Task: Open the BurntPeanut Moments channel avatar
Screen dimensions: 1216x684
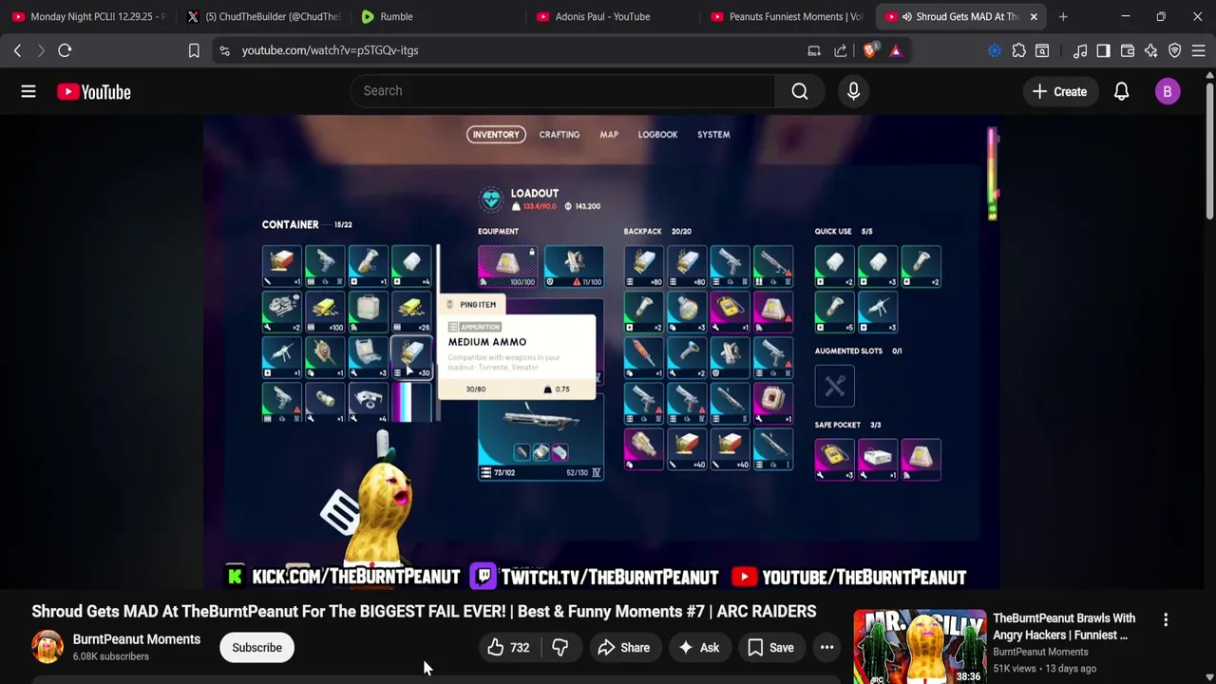Action: 47,647
